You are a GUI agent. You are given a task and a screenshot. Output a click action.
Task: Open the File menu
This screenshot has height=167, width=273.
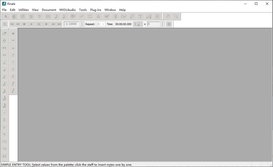point(5,10)
